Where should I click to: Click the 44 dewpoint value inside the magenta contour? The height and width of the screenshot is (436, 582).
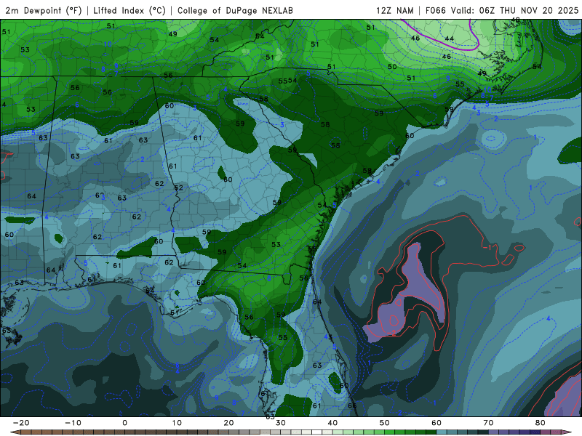pyautogui.click(x=450, y=39)
